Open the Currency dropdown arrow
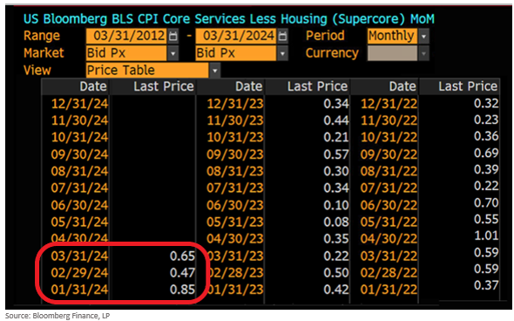This screenshot has width=514, height=321. click(423, 53)
